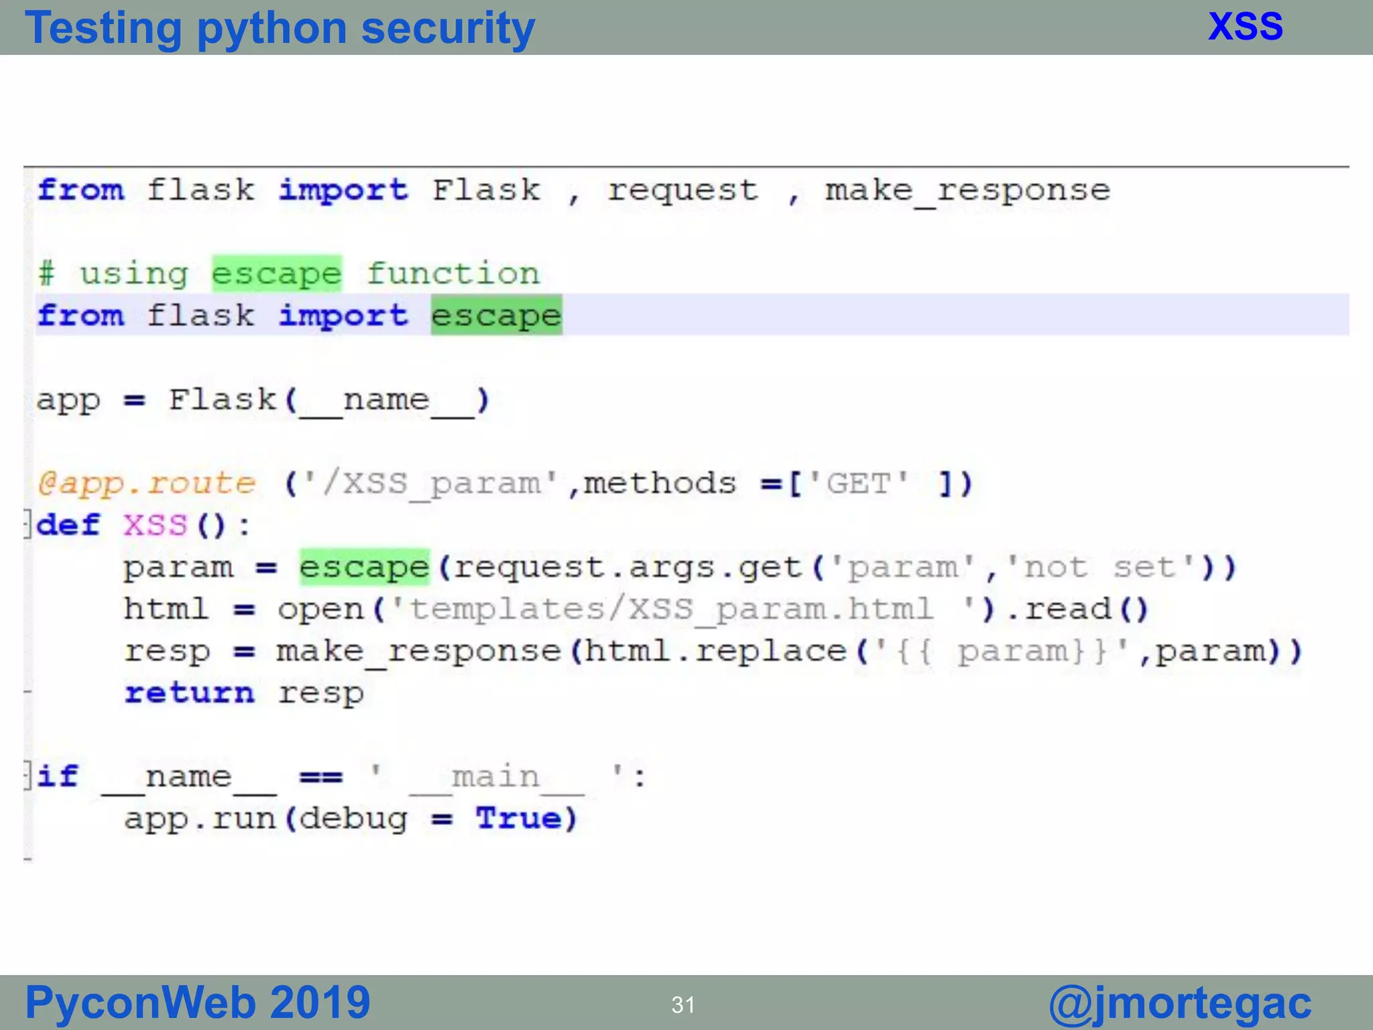Click the 'templates/XSS_param.html' file path string
The image size is (1373, 1030).
pos(683,610)
